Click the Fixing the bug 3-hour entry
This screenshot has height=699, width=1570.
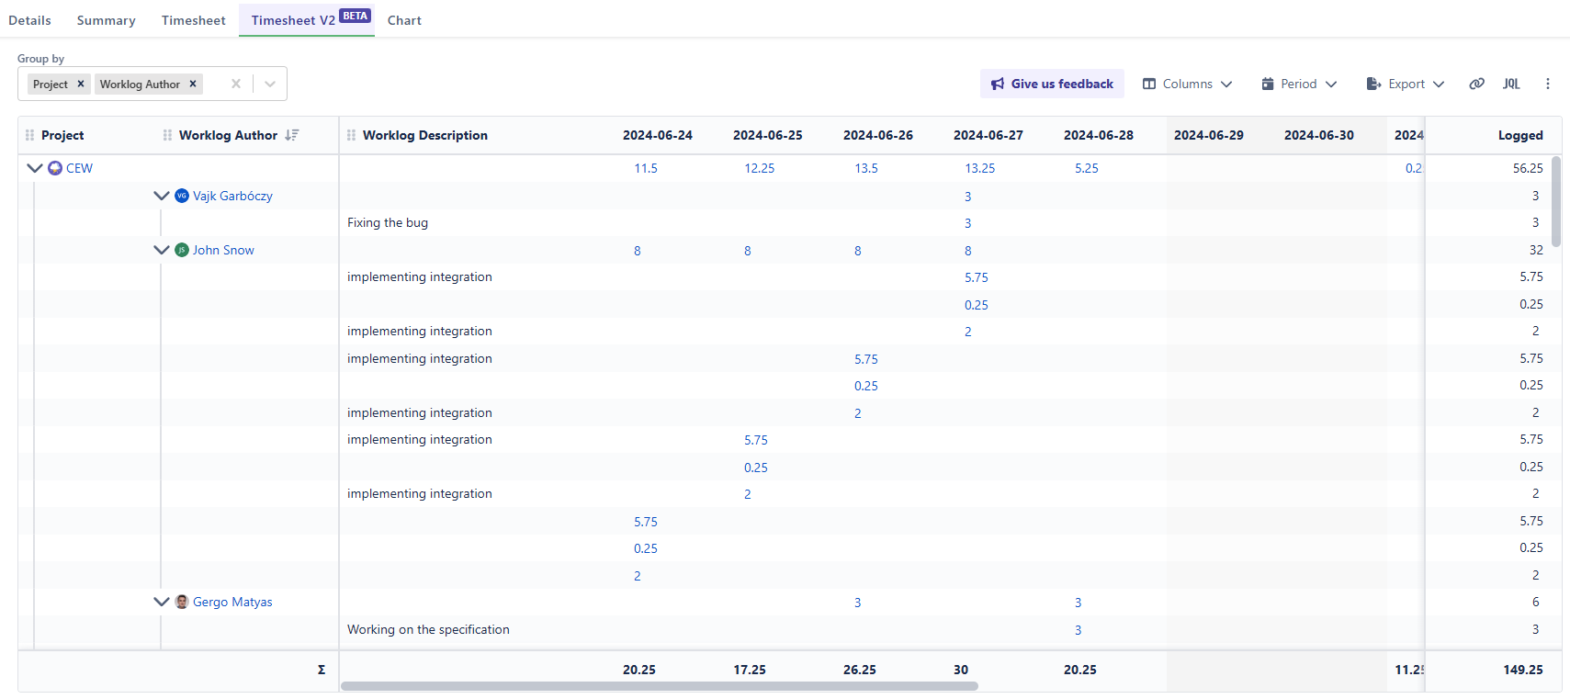[968, 223]
